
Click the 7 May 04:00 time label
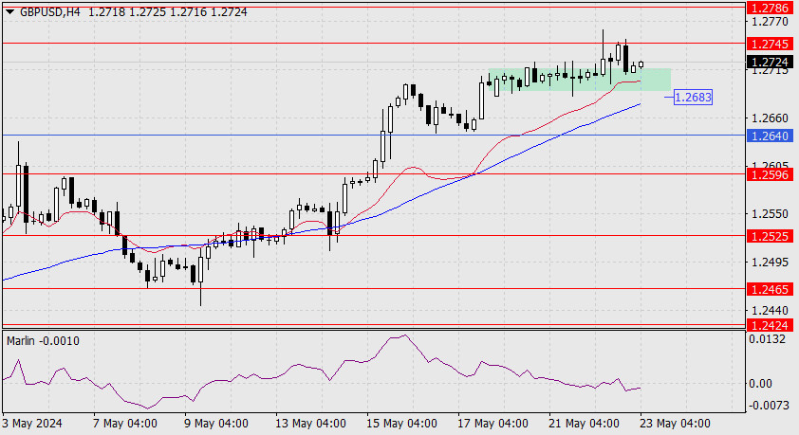pos(125,424)
